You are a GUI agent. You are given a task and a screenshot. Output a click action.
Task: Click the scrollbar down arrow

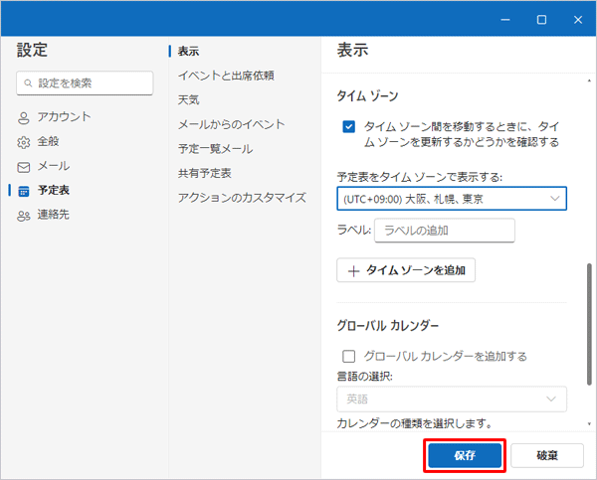click(x=589, y=423)
